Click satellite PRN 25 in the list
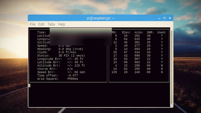This screenshot has width=201, height=113. click(x=115, y=52)
